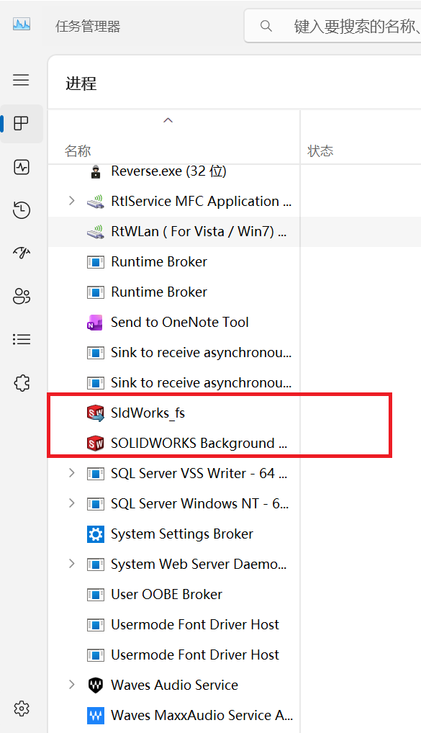The image size is (421, 733).
Task: Open the Performance page icon
Action: click(22, 167)
